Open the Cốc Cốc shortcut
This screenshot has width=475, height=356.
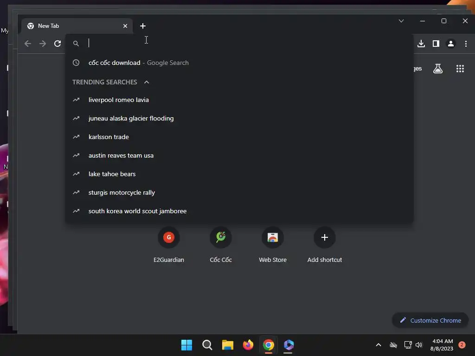click(x=221, y=244)
